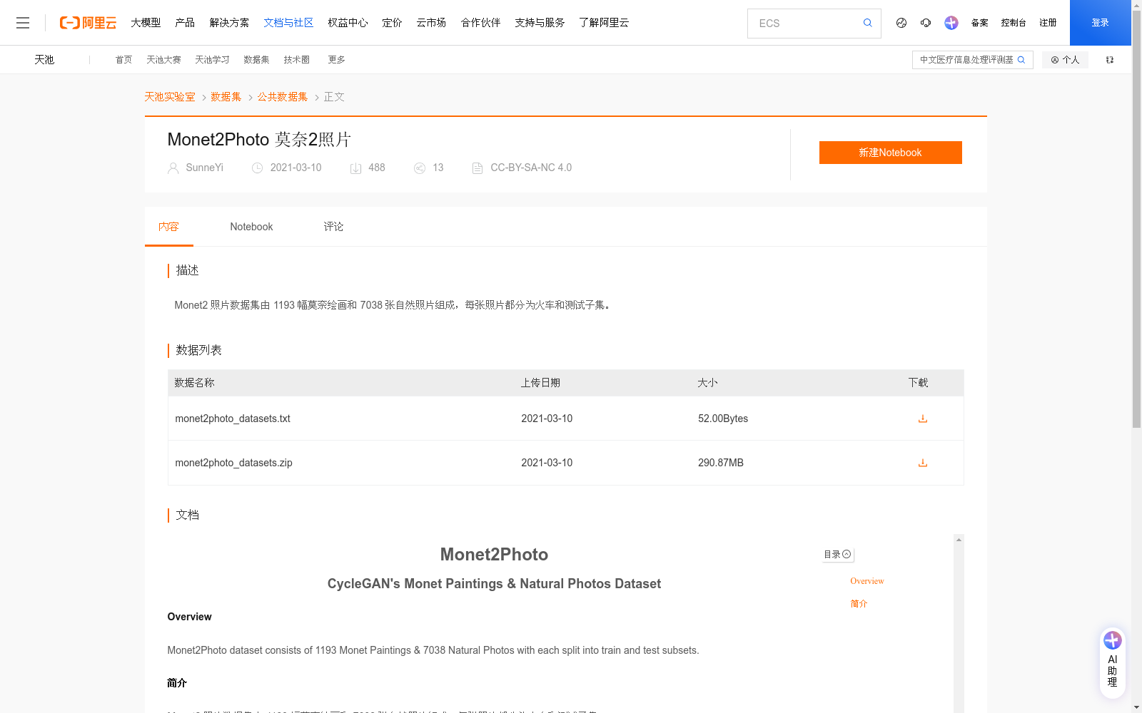Viewport: 1142px width, 713px height.
Task: Click the 注册 register link
Action: click(1048, 23)
